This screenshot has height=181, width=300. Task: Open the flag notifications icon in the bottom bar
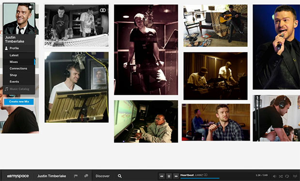pos(76,176)
